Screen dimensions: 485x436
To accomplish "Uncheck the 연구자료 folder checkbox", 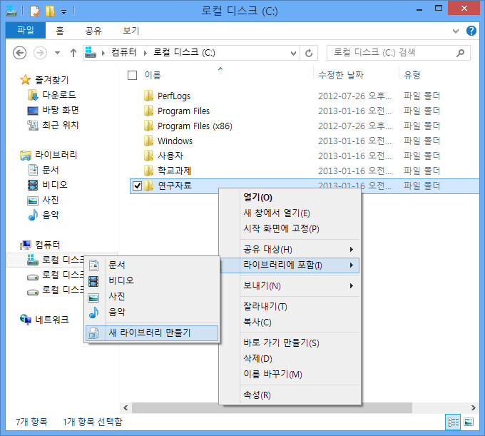I will tap(137, 186).
